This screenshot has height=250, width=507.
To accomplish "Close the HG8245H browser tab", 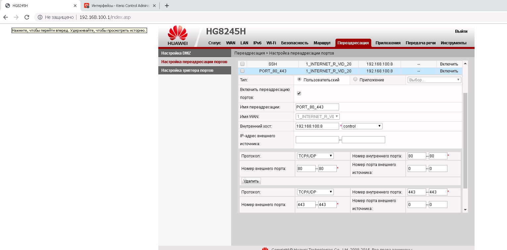I will tap(75, 6).
